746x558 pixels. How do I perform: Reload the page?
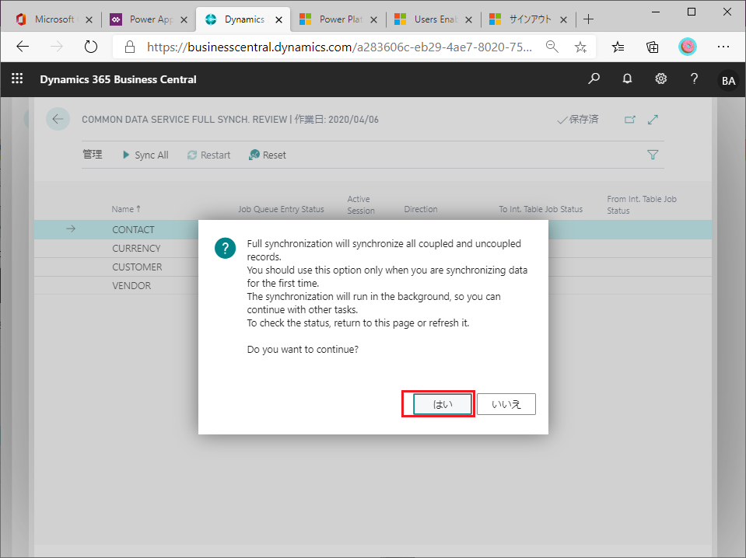coord(91,47)
